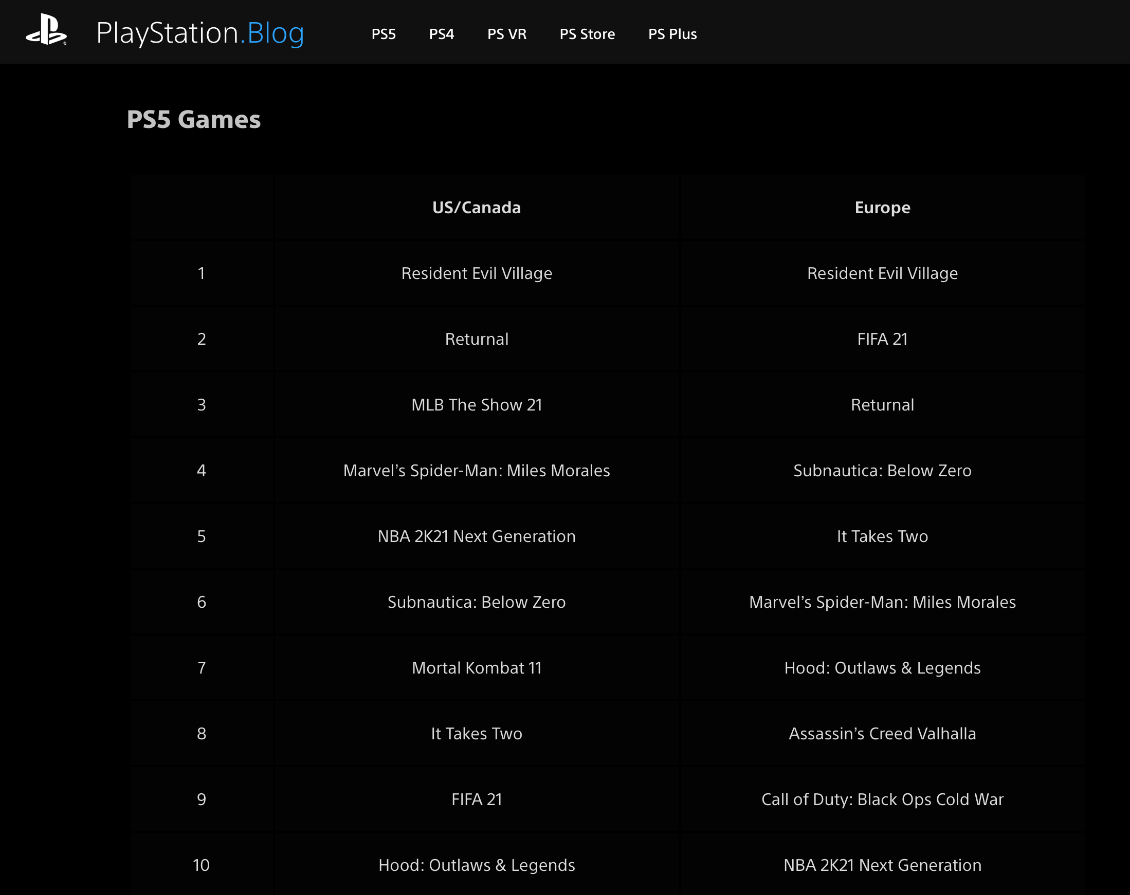Click Returnal in the US/Canada column

click(477, 340)
